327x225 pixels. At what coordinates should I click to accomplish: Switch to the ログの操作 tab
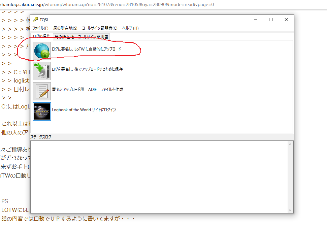[x=42, y=36]
